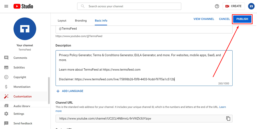Click the Send feedback icon
The image size is (257, 129).
tap(6, 123)
